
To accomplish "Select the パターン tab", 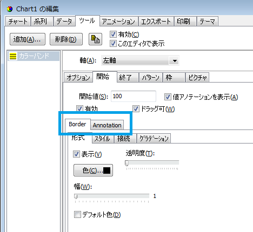I will [151, 78].
